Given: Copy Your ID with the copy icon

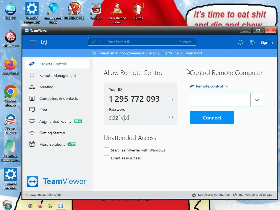Looking at the screenshot, I should [171, 99].
